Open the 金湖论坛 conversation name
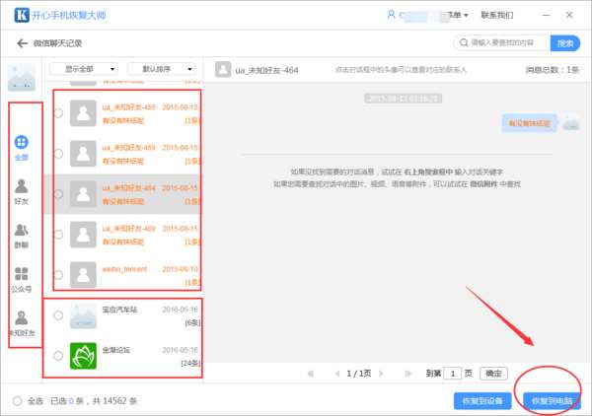The image size is (592, 416). point(116,350)
